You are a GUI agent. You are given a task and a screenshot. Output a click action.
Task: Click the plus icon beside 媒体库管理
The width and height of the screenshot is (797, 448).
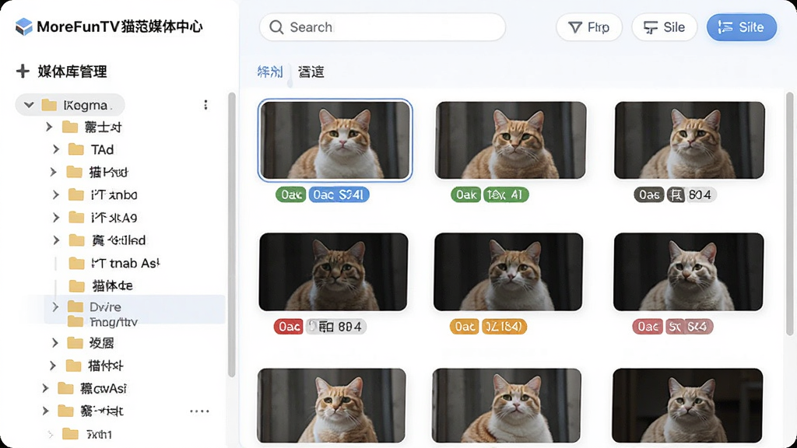point(23,71)
